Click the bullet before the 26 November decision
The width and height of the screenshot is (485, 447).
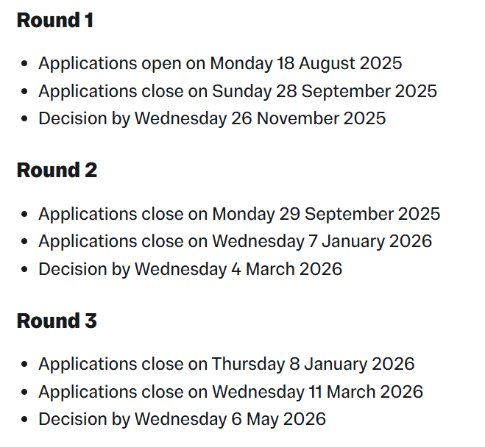click(x=24, y=119)
